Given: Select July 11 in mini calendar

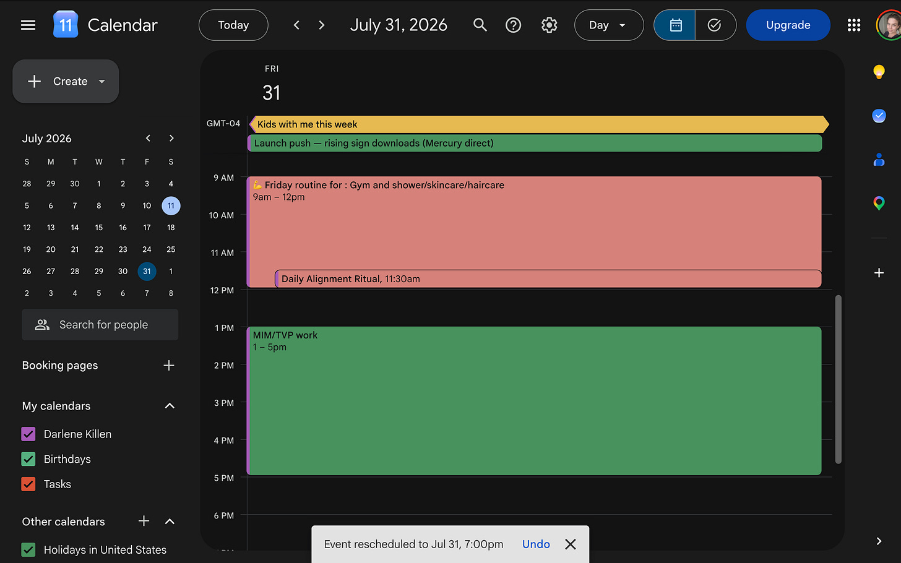Looking at the screenshot, I should (x=171, y=206).
